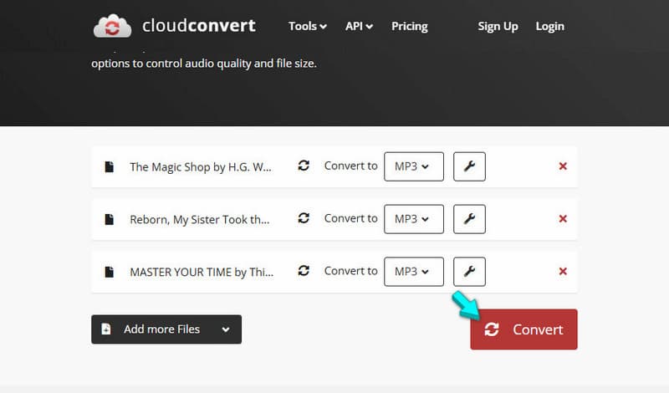Go to the Pricing page
The image size is (669, 393).
(x=410, y=26)
